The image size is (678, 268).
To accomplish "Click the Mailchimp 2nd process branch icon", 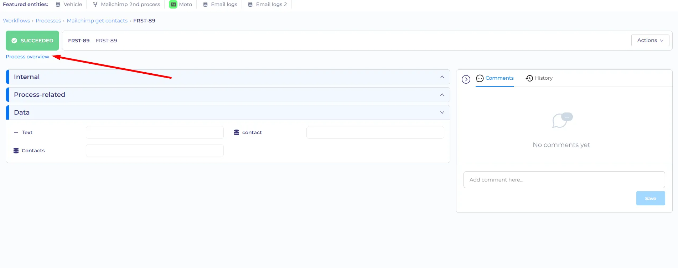I will click(x=95, y=4).
